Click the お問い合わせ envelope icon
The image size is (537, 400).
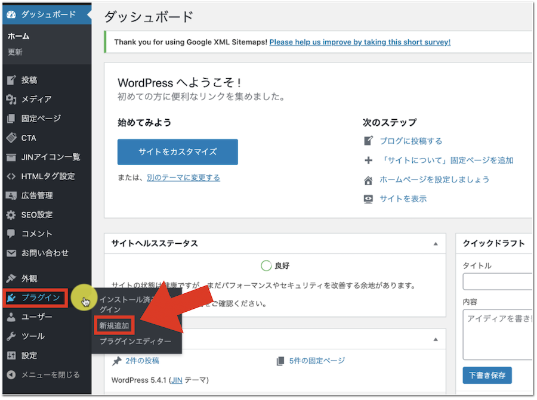(x=11, y=253)
